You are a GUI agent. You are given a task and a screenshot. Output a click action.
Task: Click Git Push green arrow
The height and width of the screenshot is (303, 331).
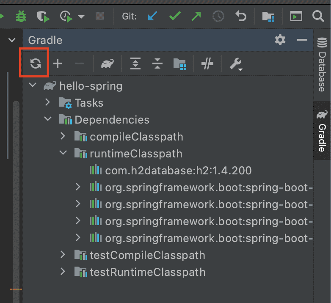196,16
